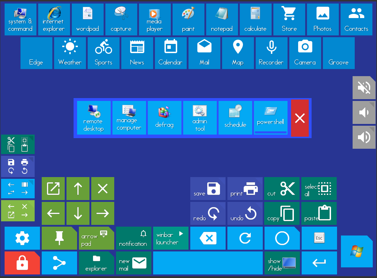Image resolution: width=377 pixels, height=278 pixels.
Task: Toggle the window-switch arrows pad group
Action: tap(18, 188)
